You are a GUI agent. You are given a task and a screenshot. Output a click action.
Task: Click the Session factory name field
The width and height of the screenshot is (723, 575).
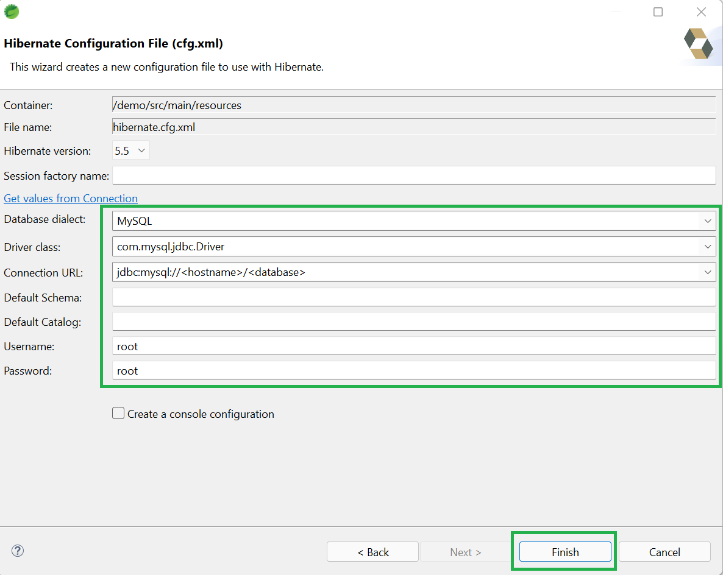tap(414, 175)
